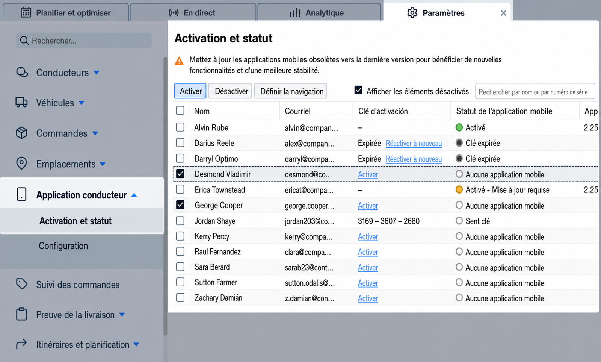The image size is (601, 362).
Task: Select Zachary Damián's checkbox
Action: [x=180, y=298]
